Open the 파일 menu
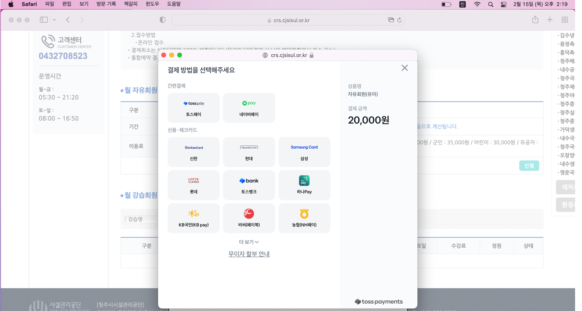 pyautogui.click(x=49, y=4)
